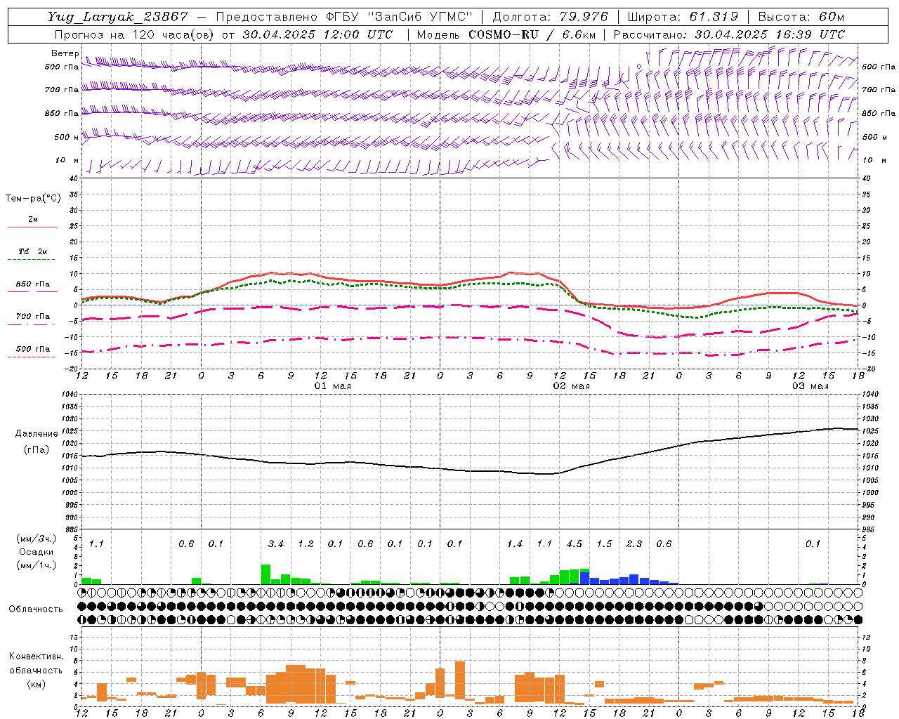The image size is (899, 719).
Task: Click the (км) unit under convective cloud label
Action: coord(37,684)
